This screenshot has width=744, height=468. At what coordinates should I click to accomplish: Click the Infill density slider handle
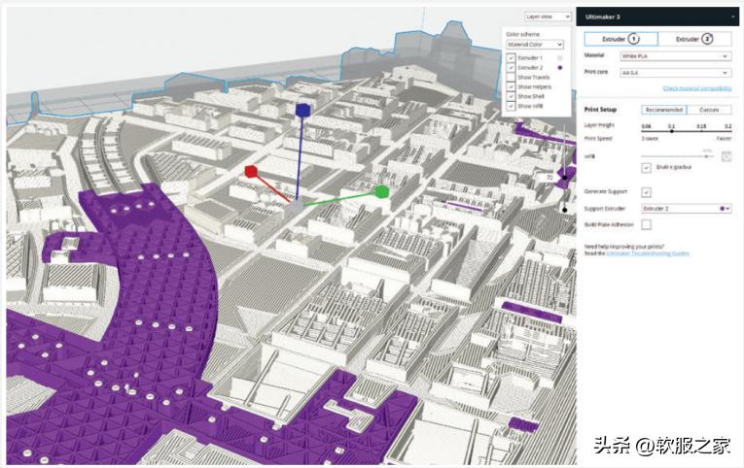click(x=706, y=156)
